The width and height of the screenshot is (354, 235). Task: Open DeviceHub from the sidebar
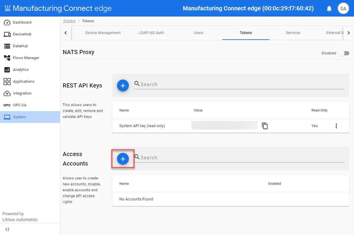pyautogui.click(x=30, y=34)
